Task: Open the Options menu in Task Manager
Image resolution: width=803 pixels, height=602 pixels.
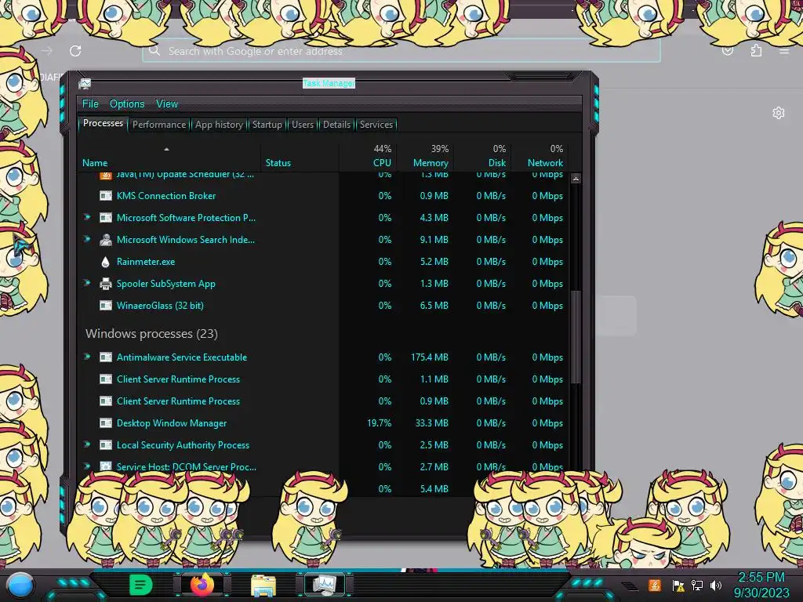Action: 127,104
